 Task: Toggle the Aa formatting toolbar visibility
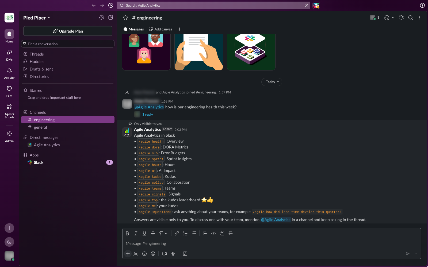136,254
